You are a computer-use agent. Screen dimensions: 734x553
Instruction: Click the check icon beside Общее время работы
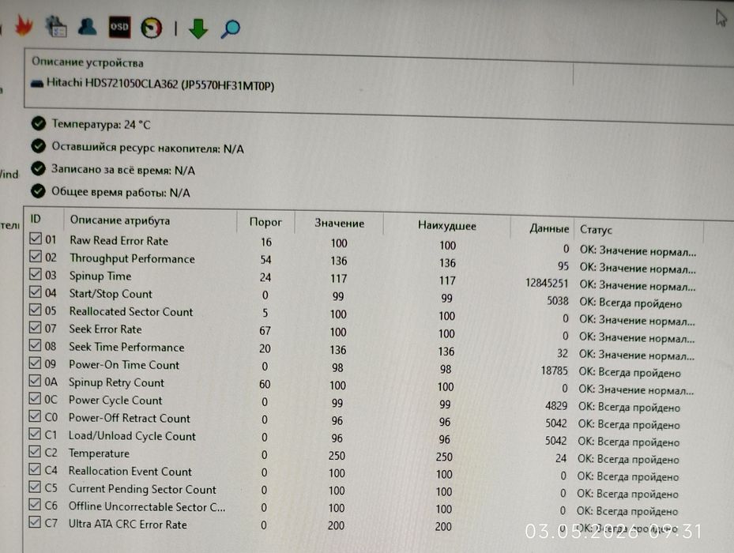click(x=38, y=191)
